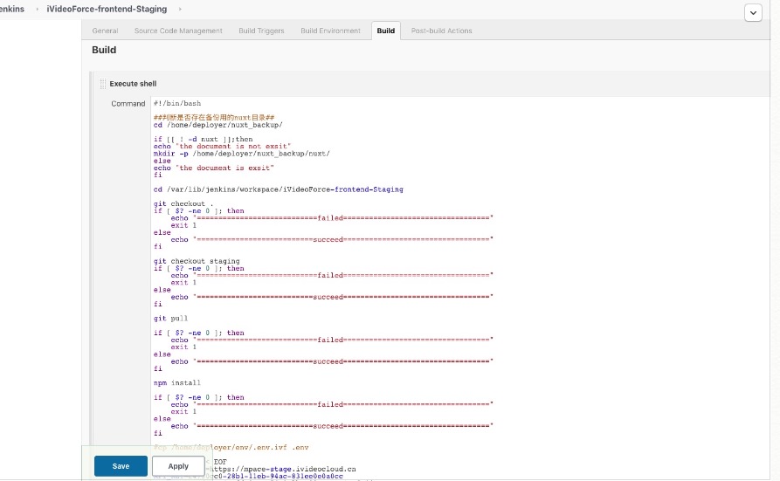Click the Command field label
Screen dimensions: 780x481
tap(128, 104)
